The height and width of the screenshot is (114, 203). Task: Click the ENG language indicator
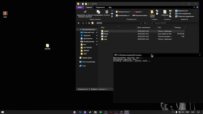click(x=187, y=112)
